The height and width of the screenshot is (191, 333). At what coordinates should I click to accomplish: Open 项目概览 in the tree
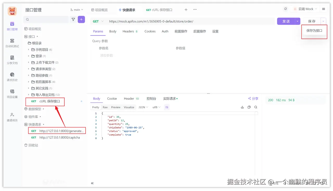[x=33, y=29]
